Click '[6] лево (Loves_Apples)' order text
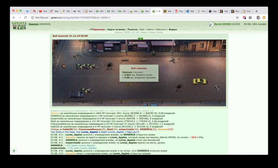This screenshot has height=168, width=278. click(x=82, y=148)
